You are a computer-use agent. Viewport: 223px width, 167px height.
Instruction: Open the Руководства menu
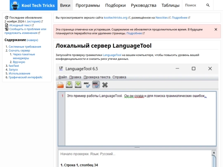click(x=143, y=5)
